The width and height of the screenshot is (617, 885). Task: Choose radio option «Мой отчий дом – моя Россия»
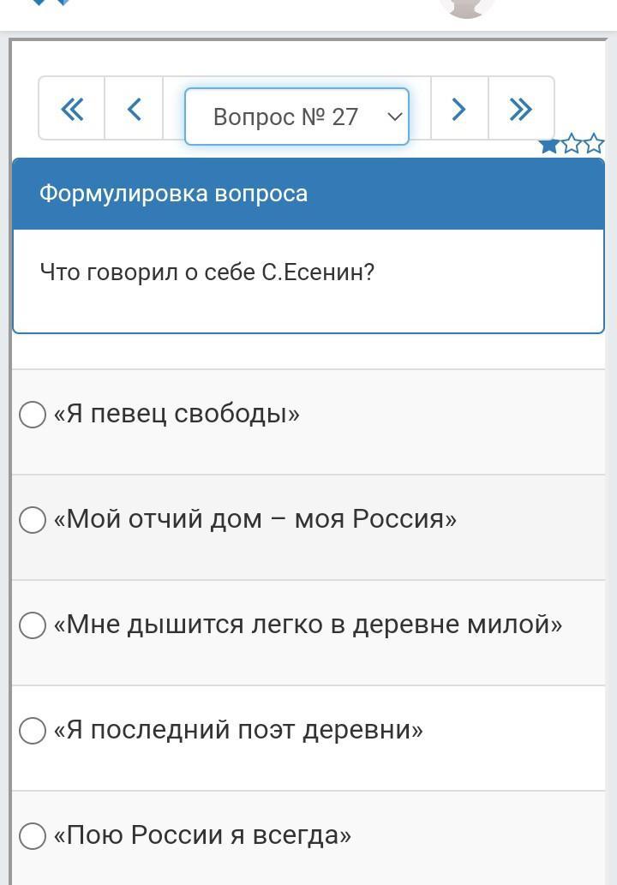point(33,520)
